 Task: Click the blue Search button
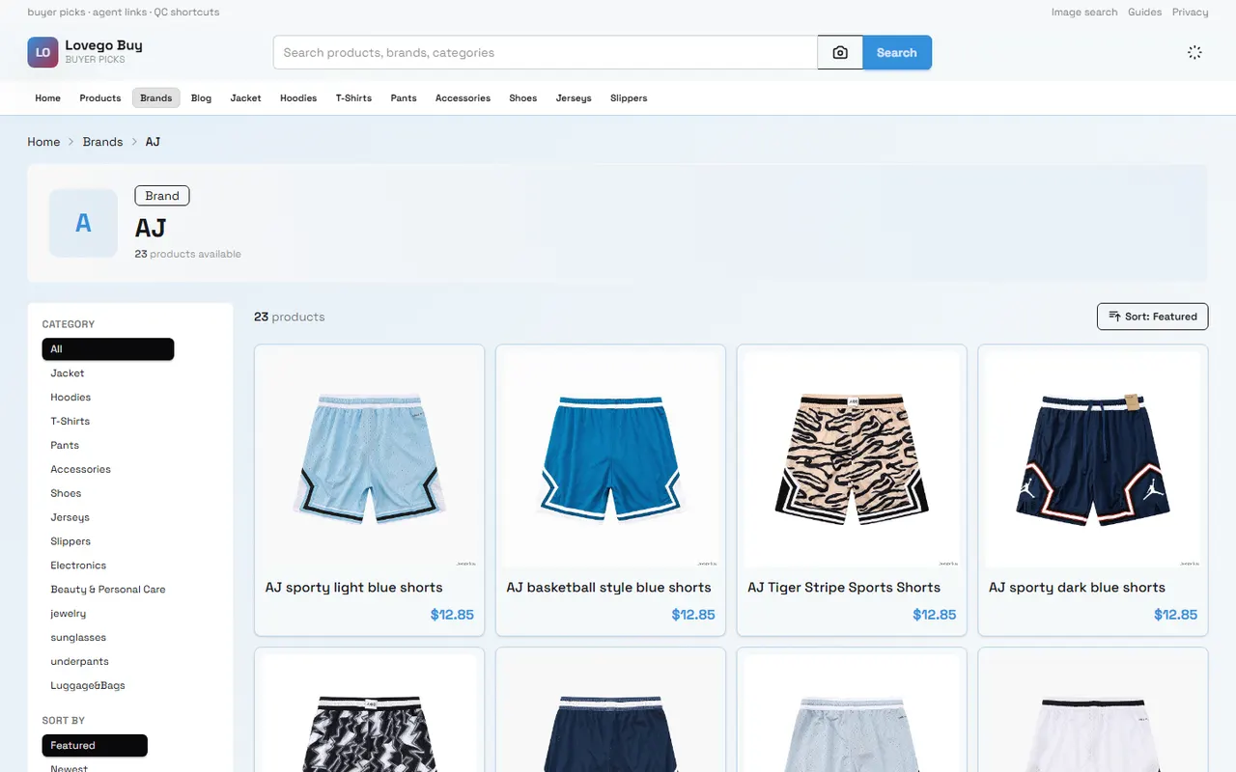[x=897, y=52]
